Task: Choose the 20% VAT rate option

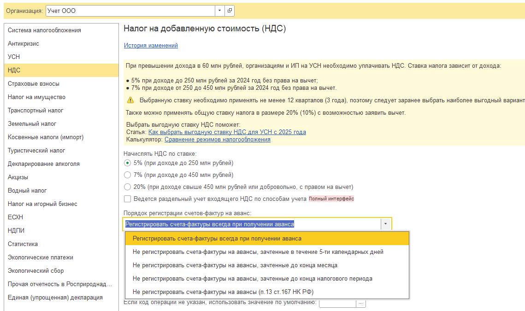Action: tap(128, 187)
